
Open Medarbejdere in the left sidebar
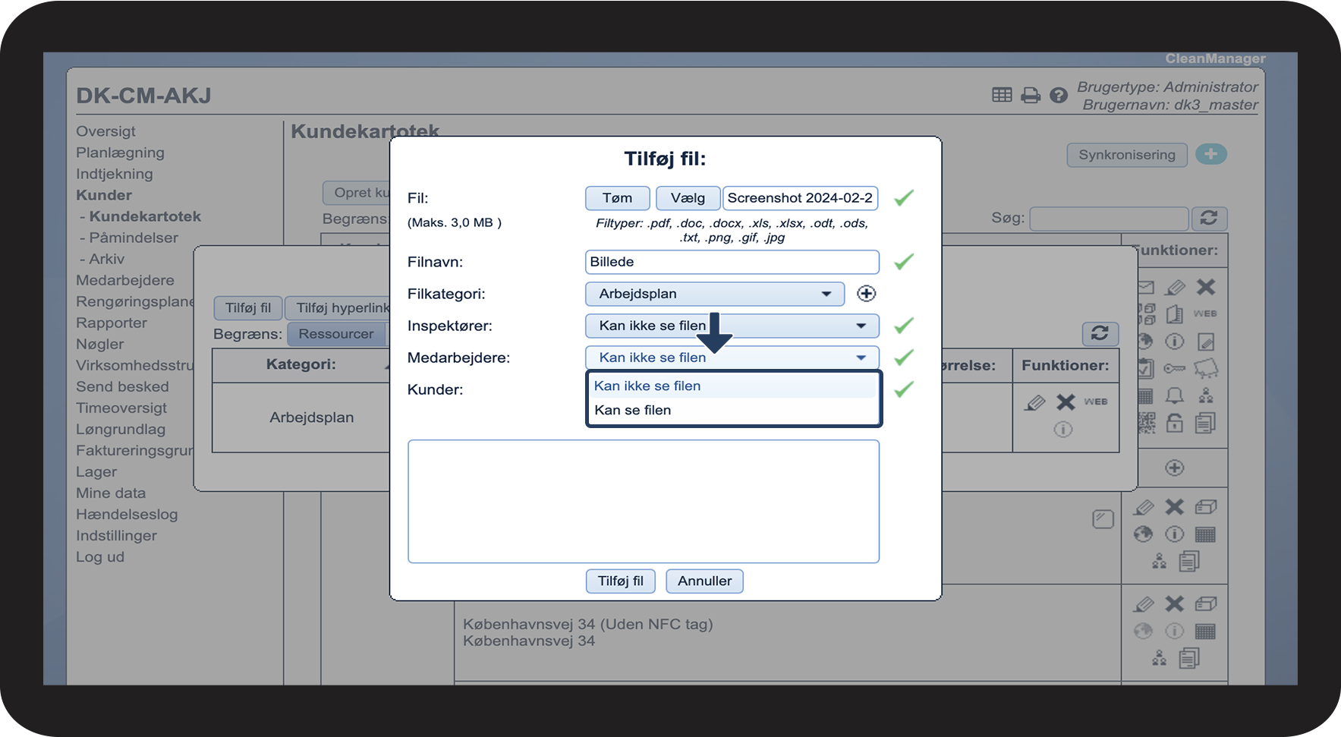(x=125, y=280)
